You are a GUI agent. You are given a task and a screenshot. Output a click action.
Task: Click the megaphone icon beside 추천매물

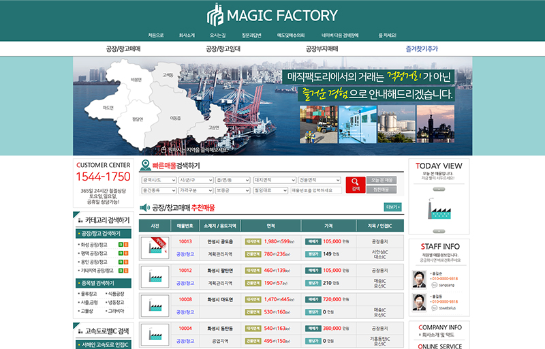click(x=144, y=208)
